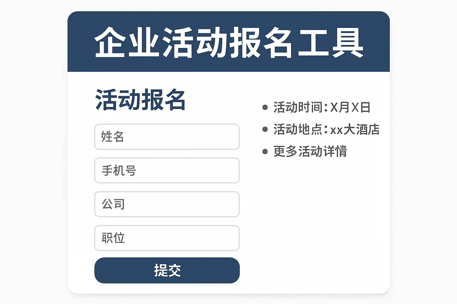Click the bullet dot before 更多活动详情
457x304 pixels.
(265, 152)
